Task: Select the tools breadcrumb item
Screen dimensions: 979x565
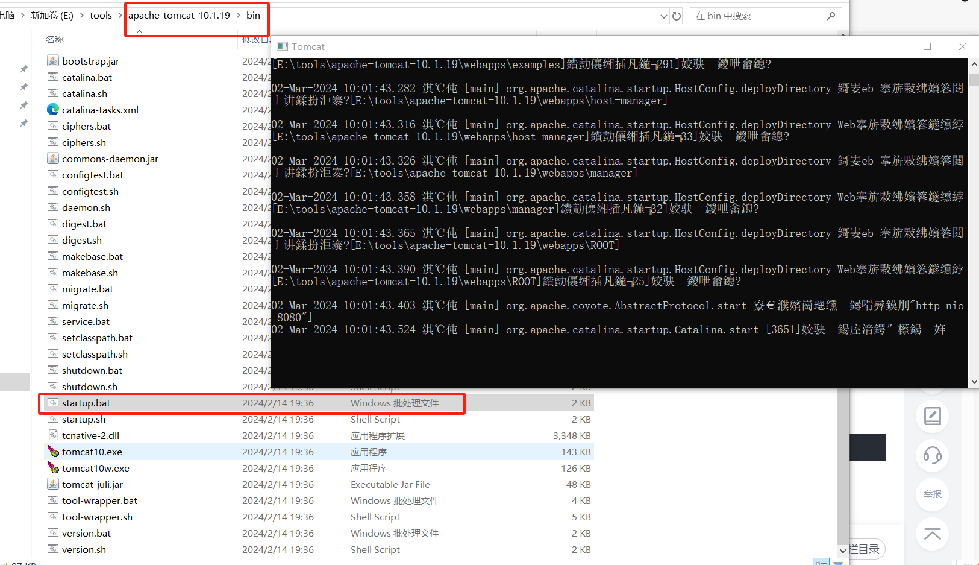Action: coord(101,15)
